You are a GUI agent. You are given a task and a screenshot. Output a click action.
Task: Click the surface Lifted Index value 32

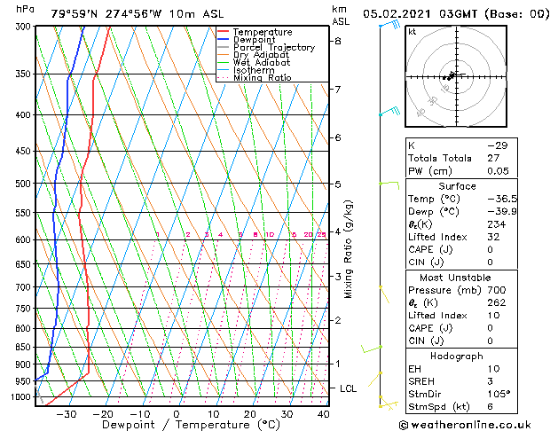493,237
